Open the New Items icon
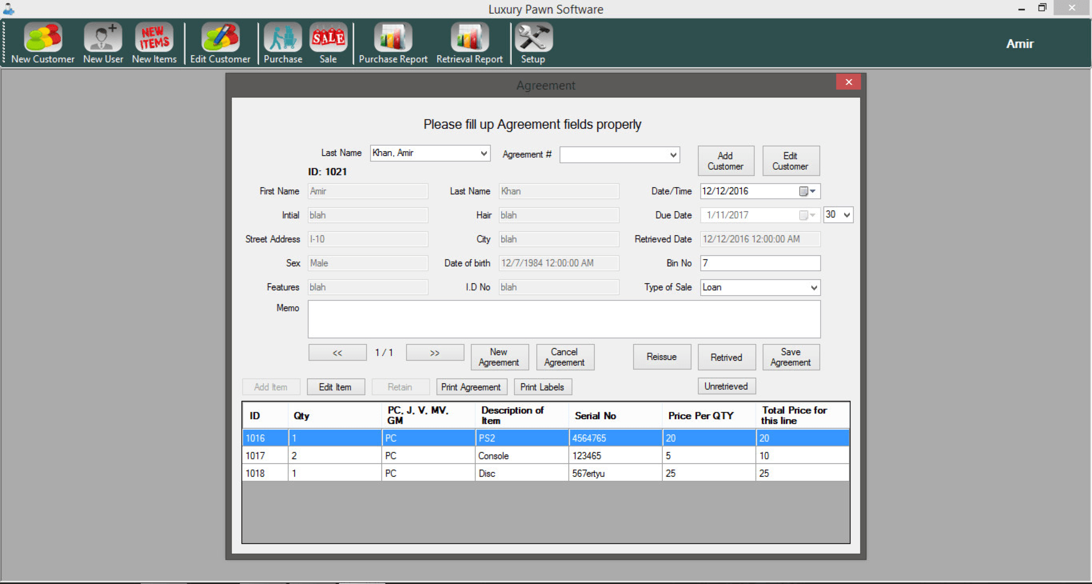This screenshot has width=1092, height=584. 154,43
